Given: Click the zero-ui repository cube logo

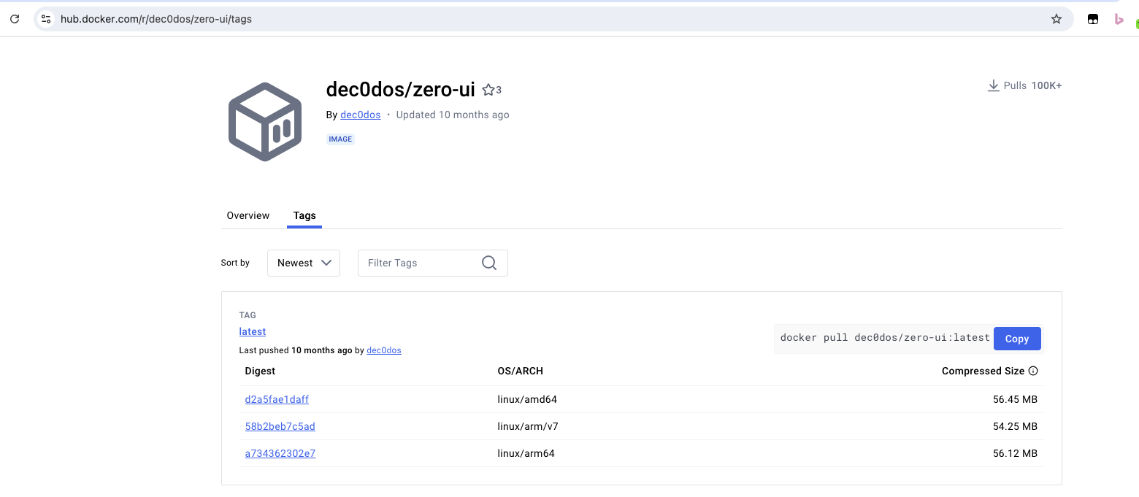Looking at the screenshot, I should tap(265, 122).
